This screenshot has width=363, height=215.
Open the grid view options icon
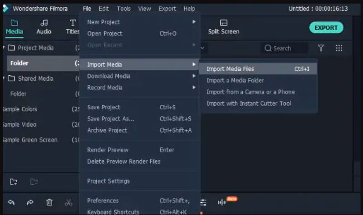pos(339,48)
